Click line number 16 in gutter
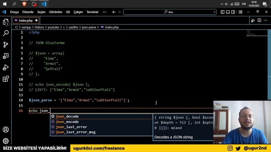 (x=21, y=111)
